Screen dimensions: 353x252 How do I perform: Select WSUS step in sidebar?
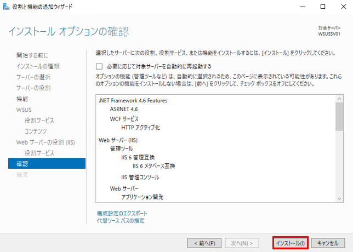coord(24,110)
